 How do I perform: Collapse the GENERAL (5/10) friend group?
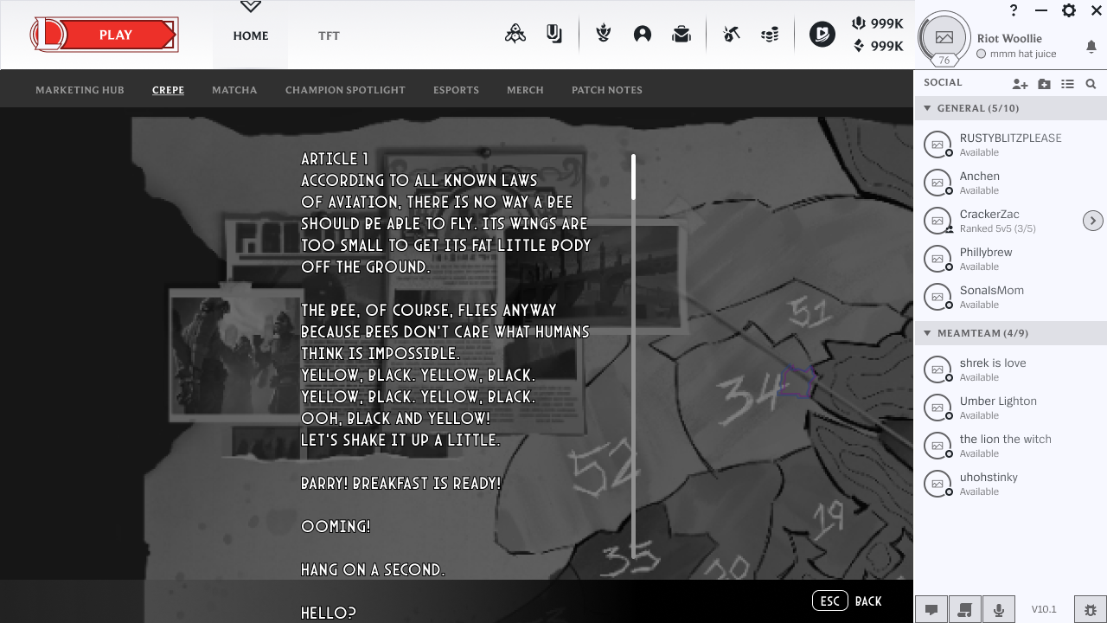pos(1010,108)
